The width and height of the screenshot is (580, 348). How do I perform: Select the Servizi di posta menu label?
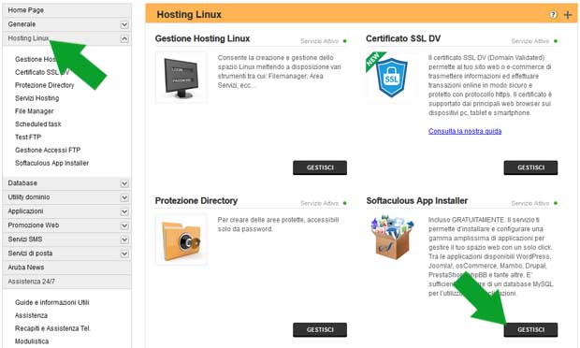[30, 254]
